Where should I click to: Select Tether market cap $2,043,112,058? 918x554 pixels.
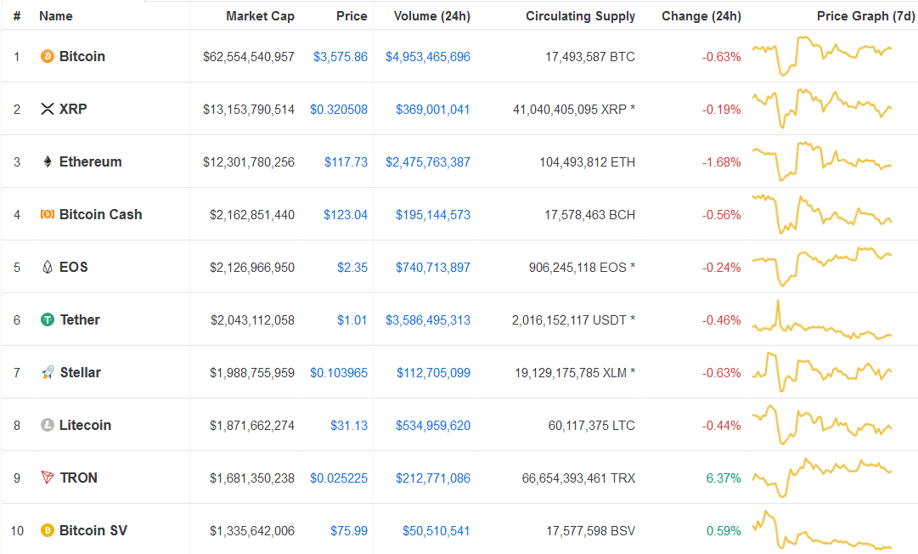tap(252, 320)
